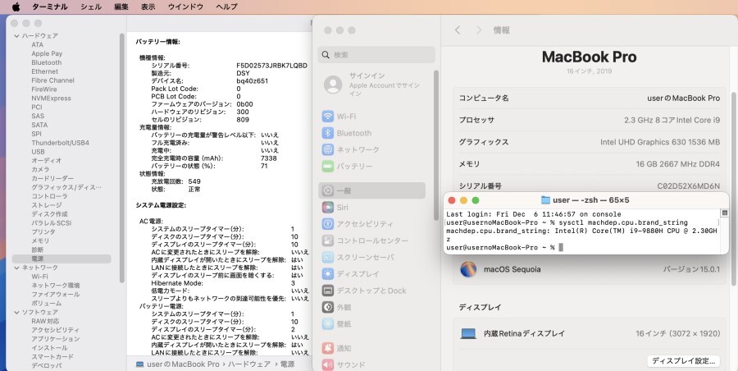This screenshot has height=371, width=738.
Task: Open the シェル menu
Action: pos(91,7)
